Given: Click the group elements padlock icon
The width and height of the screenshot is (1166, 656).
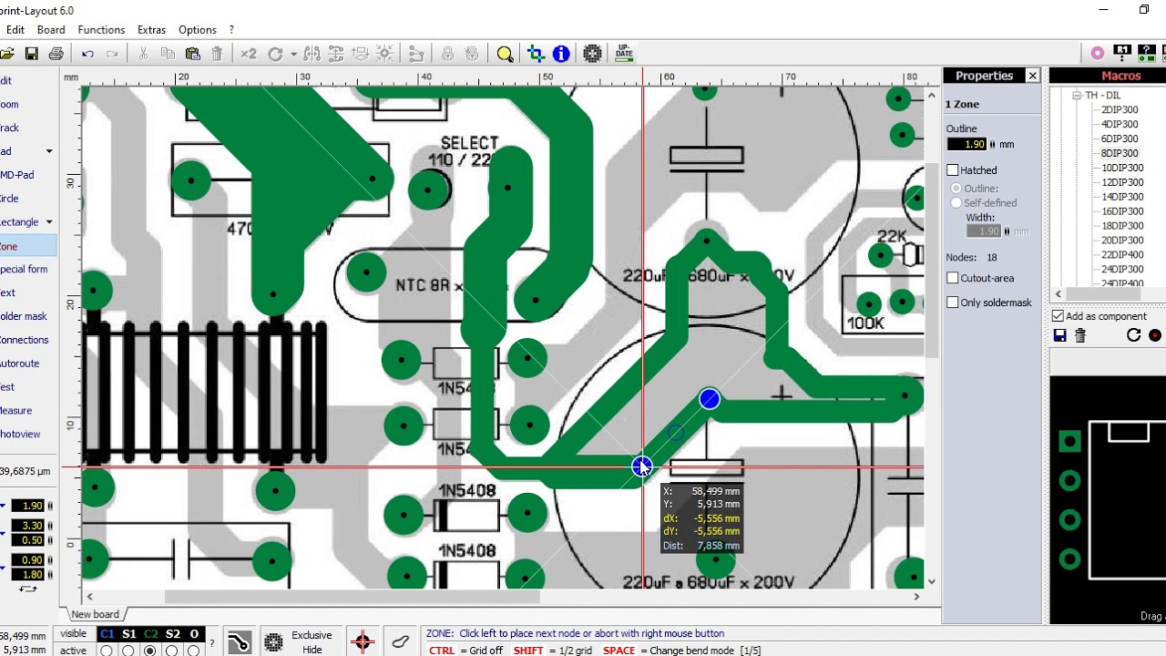Looking at the screenshot, I should 447,54.
